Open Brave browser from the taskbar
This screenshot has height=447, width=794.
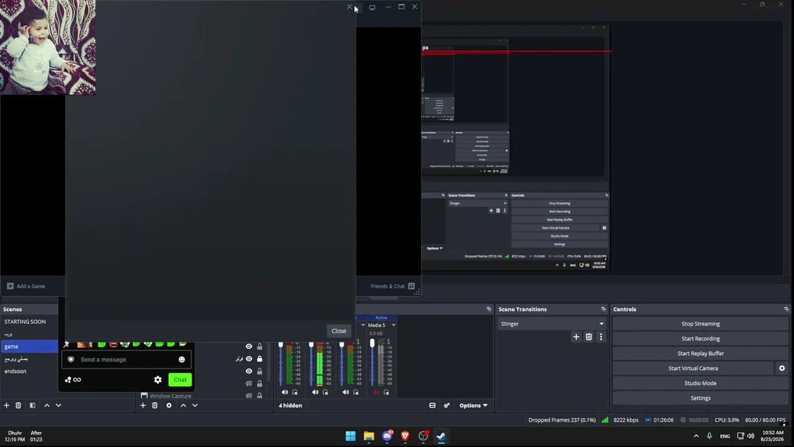tap(405, 436)
